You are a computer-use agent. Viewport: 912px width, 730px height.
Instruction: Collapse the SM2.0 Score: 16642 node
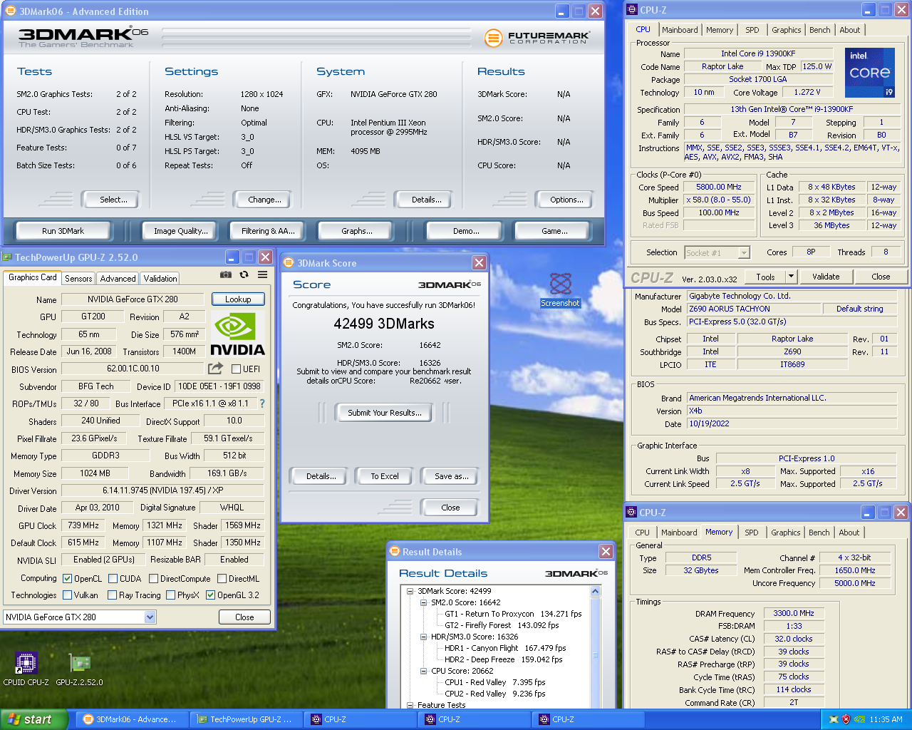(x=423, y=602)
